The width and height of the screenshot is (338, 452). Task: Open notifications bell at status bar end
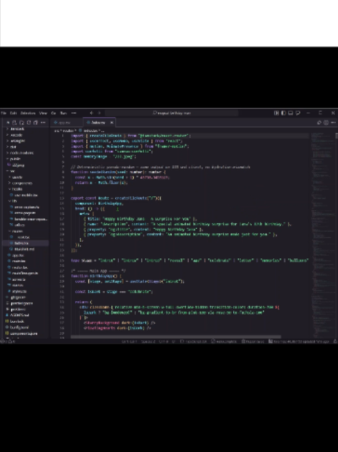[x=335, y=342]
